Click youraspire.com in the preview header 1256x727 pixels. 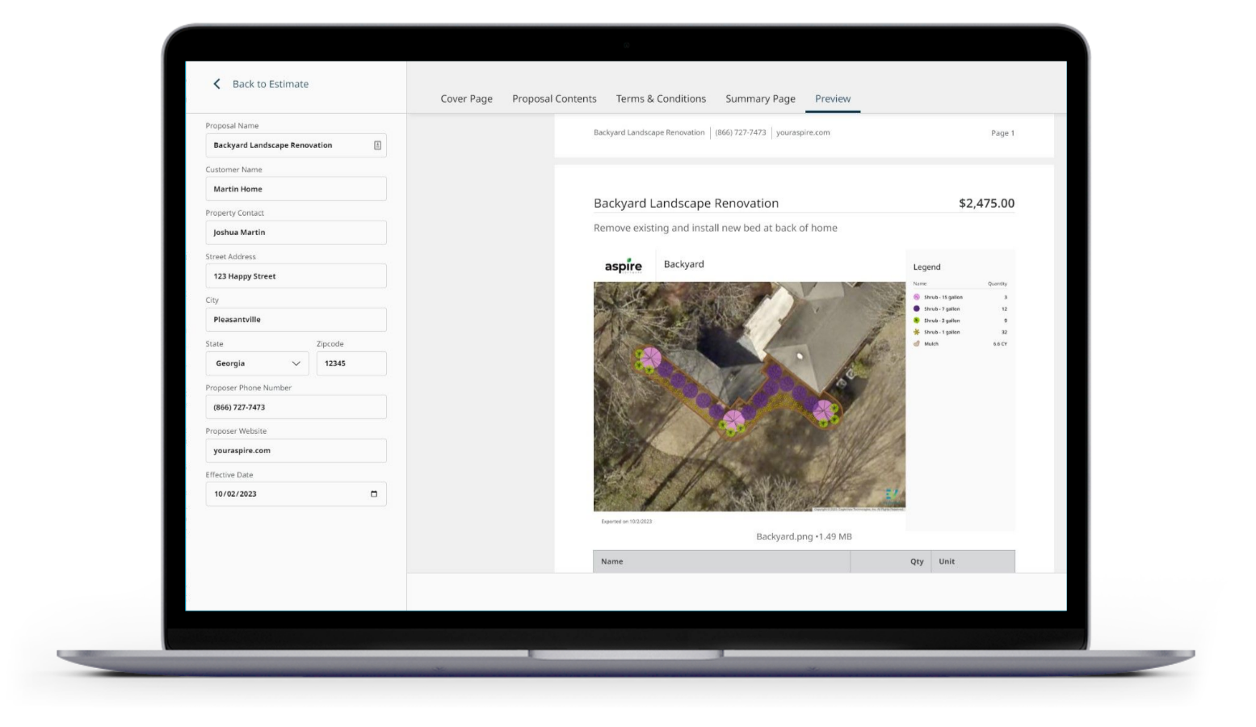(x=803, y=132)
